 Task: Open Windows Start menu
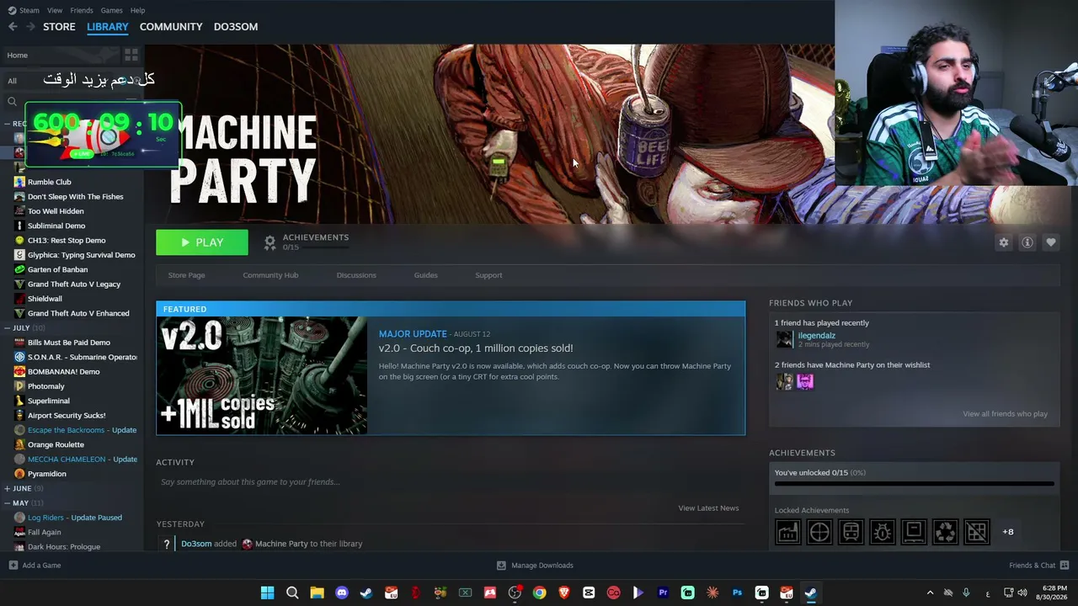click(267, 593)
